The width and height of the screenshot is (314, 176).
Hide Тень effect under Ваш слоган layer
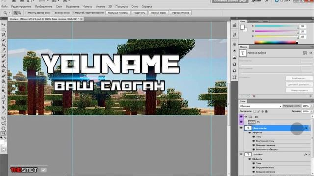tap(254, 137)
